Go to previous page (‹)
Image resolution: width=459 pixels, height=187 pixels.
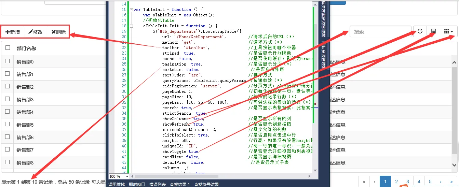coord(375,182)
